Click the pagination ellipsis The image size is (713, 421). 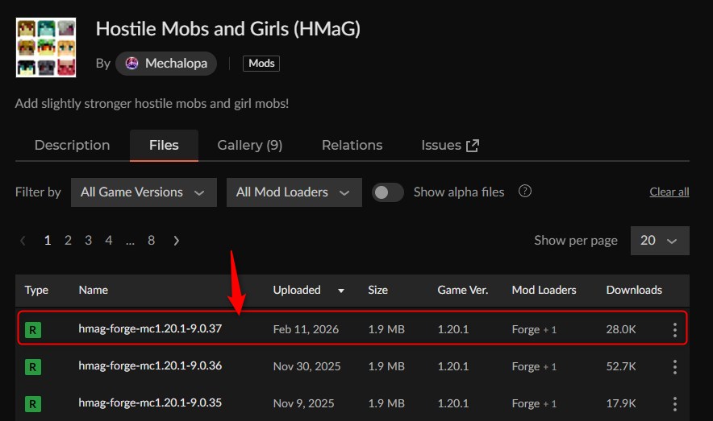coord(130,241)
